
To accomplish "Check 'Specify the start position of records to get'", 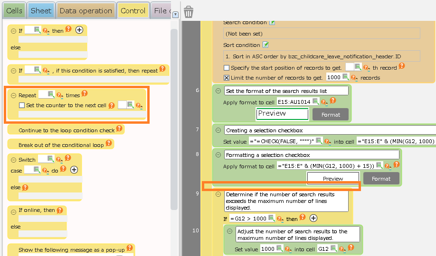I will click(x=227, y=68).
